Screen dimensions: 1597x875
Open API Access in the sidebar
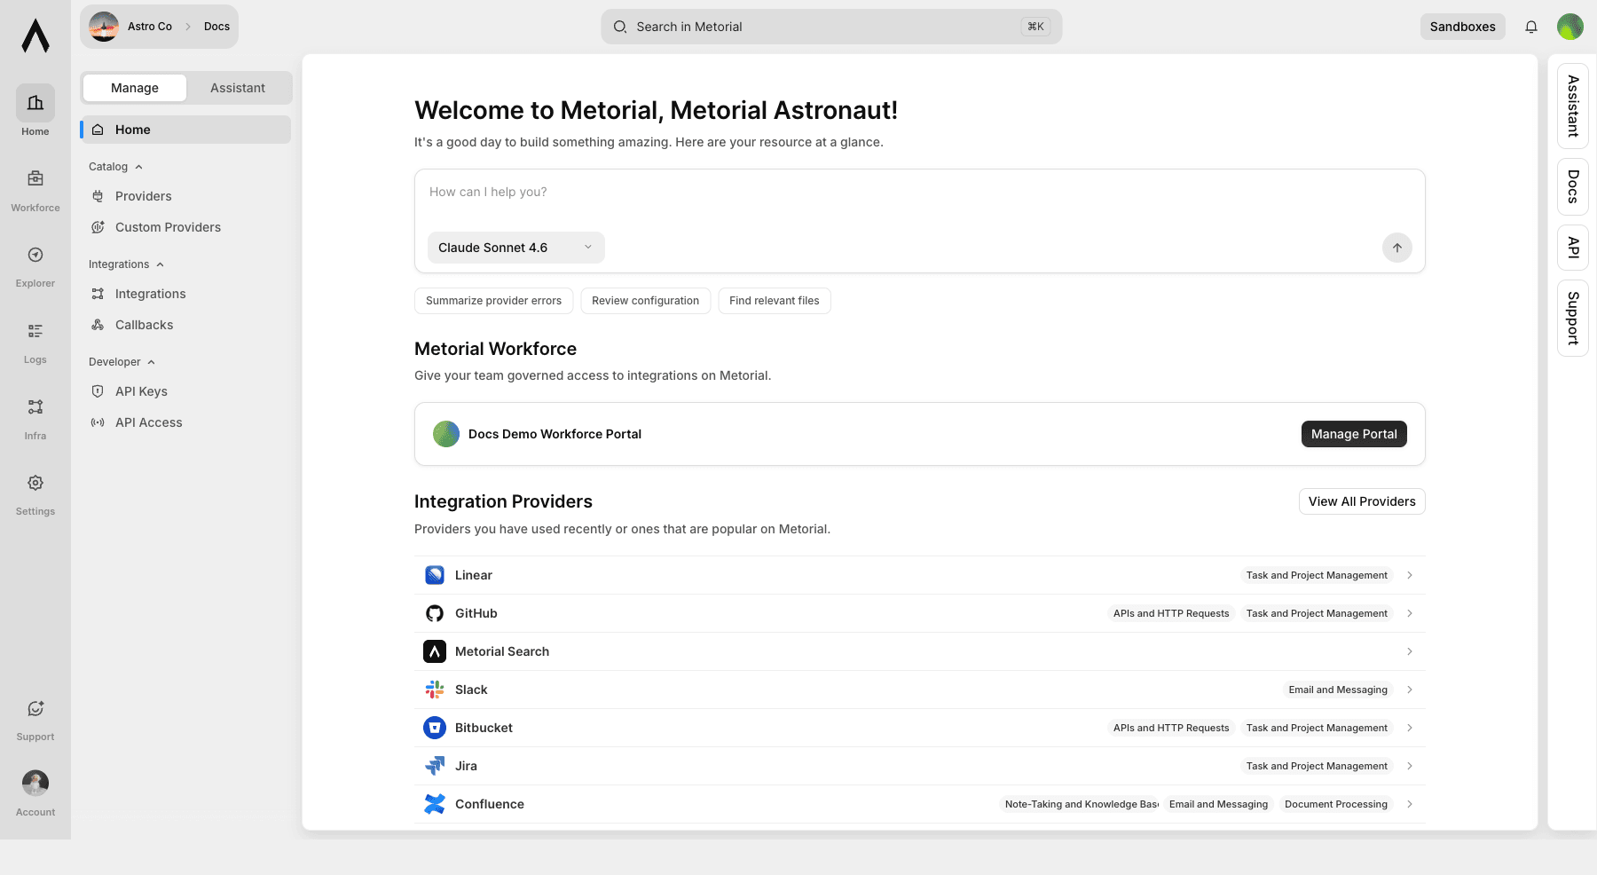click(185, 422)
